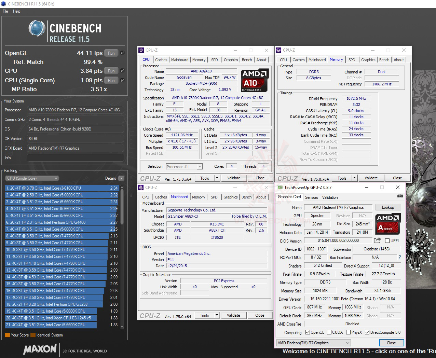
Task: Click the Close button in GPU-Z
Action: (x=391, y=343)
